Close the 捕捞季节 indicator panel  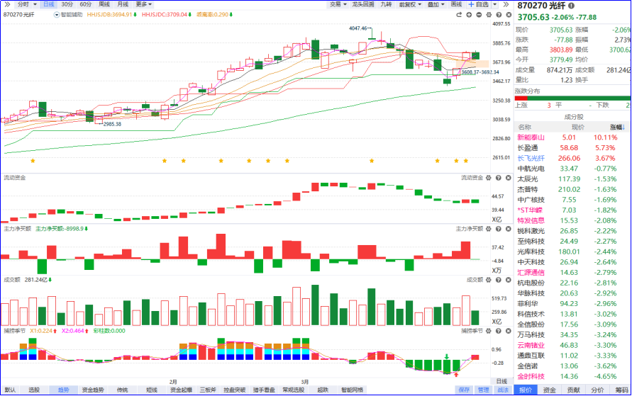(x=509, y=332)
